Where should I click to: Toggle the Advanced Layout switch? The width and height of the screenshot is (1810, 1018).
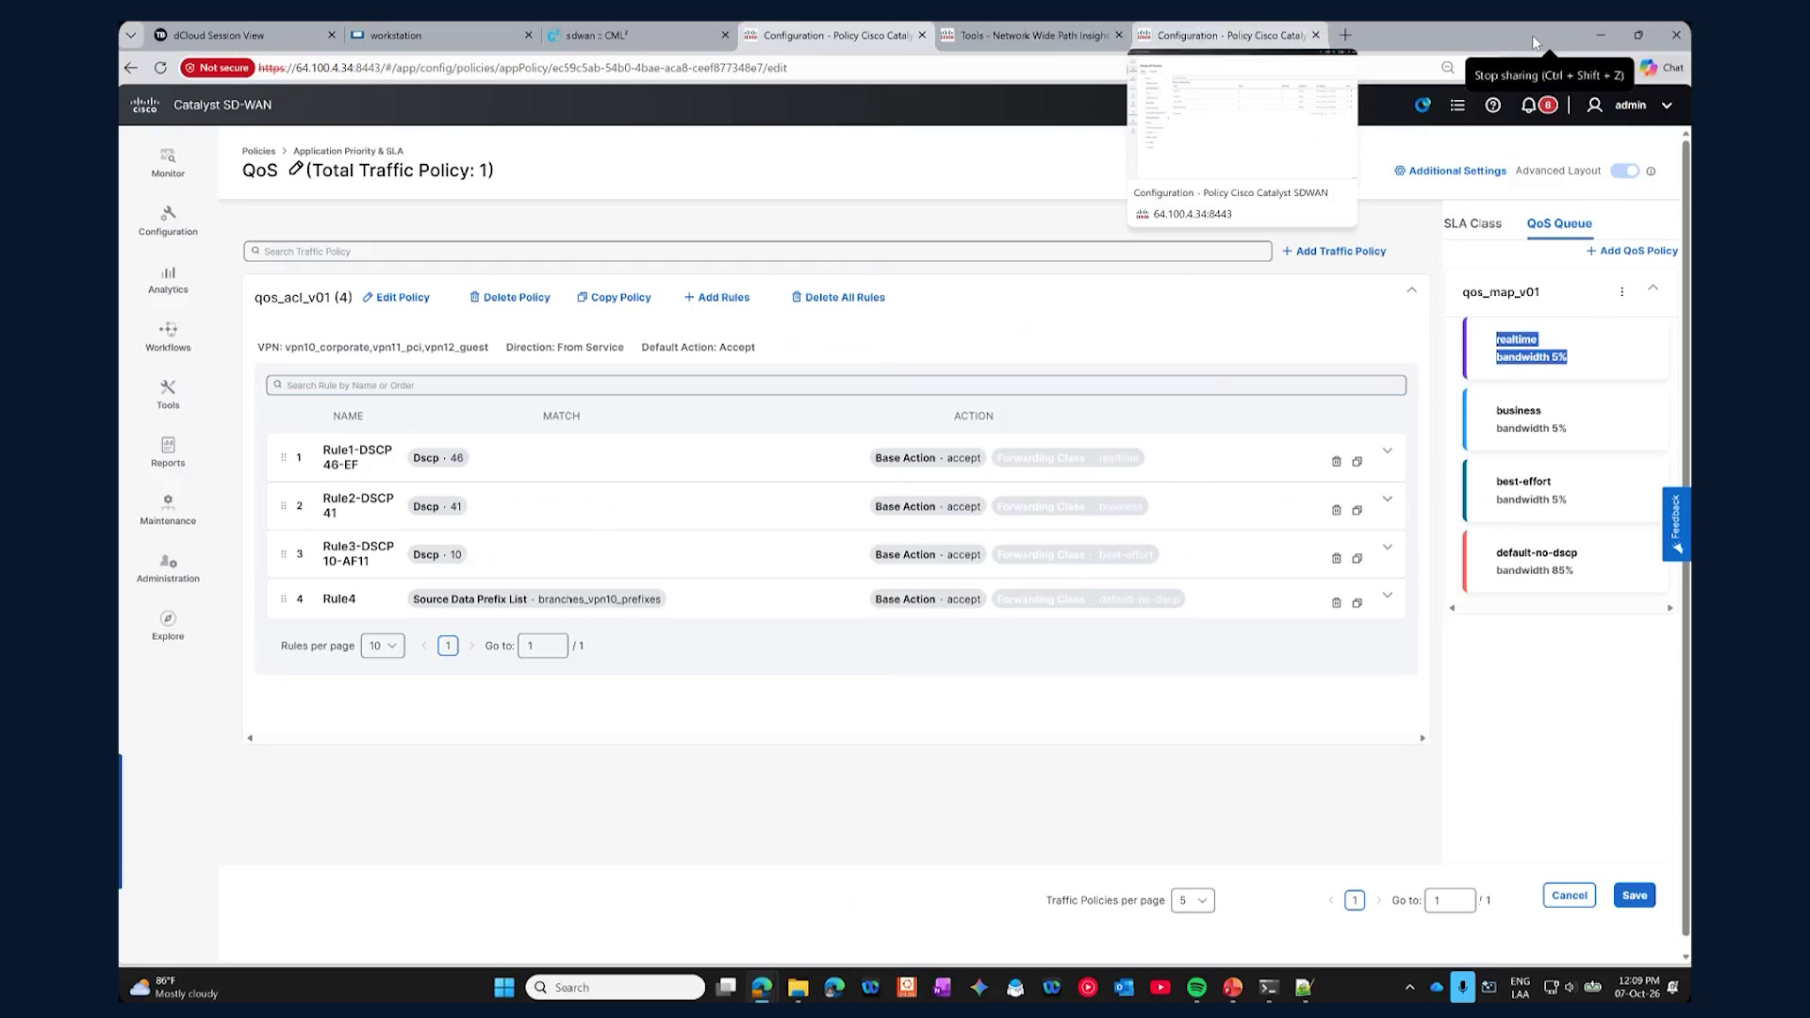(1624, 171)
